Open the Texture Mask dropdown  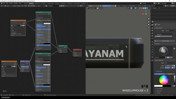pyautogui.click(x=133, y=6)
